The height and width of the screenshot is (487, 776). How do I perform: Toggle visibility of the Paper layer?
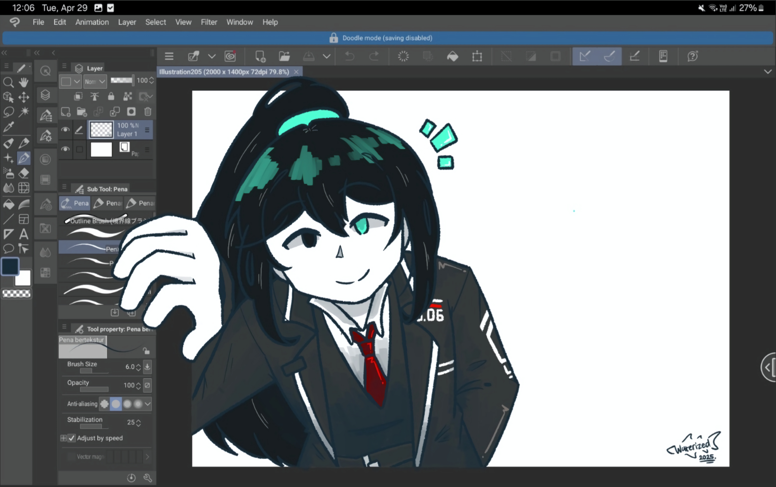pyautogui.click(x=65, y=149)
